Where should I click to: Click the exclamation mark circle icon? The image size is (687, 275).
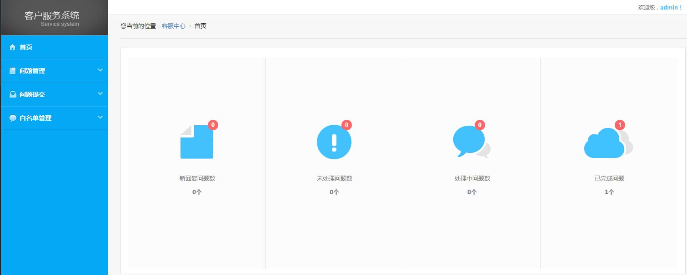point(334,142)
